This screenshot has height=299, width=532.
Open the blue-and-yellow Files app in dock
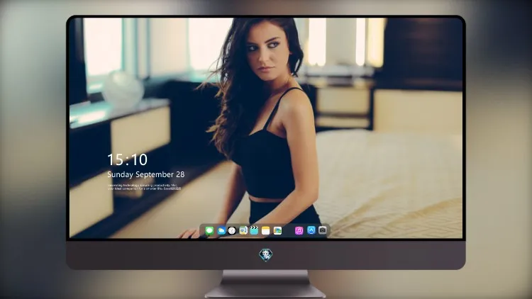243,231
